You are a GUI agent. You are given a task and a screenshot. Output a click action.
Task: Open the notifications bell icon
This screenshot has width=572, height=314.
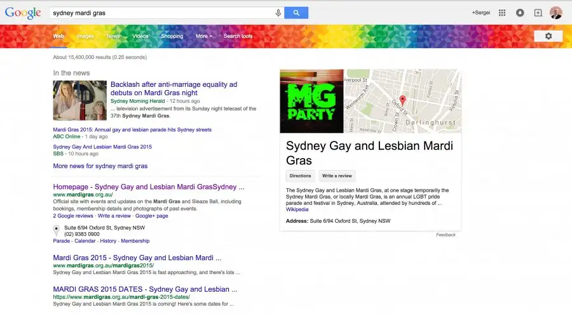(x=520, y=13)
